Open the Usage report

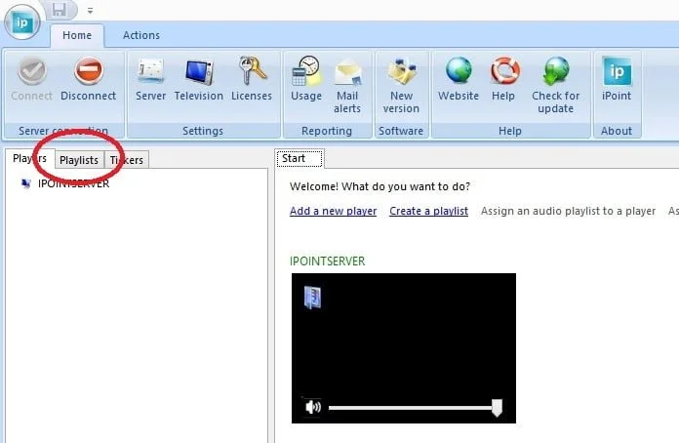[306, 79]
